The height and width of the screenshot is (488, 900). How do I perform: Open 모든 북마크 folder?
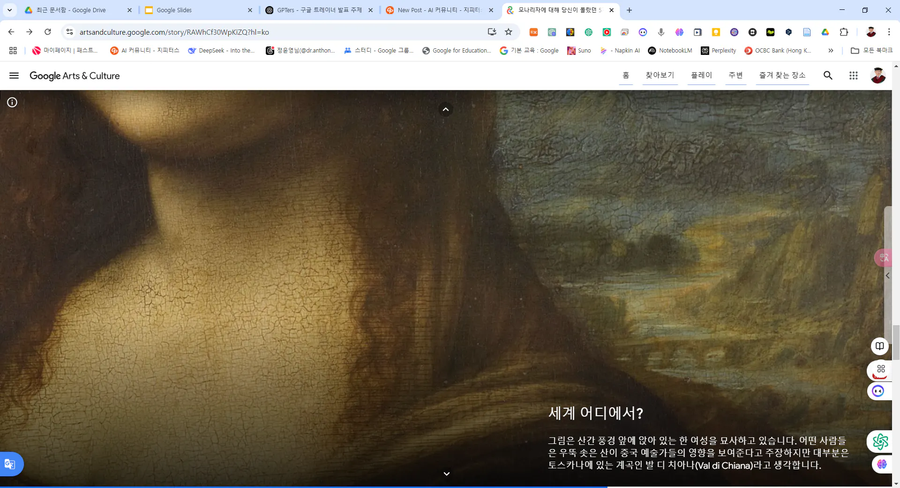(872, 50)
